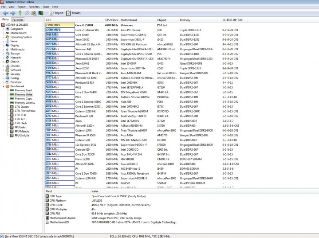The width and height of the screenshot is (319, 238).
Task: Expand the Software tree node
Action: pos(3,70)
